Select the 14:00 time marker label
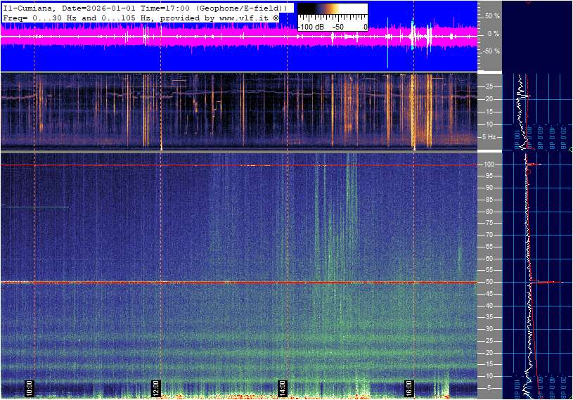The width and height of the screenshot is (573, 400). tap(282, 388)
